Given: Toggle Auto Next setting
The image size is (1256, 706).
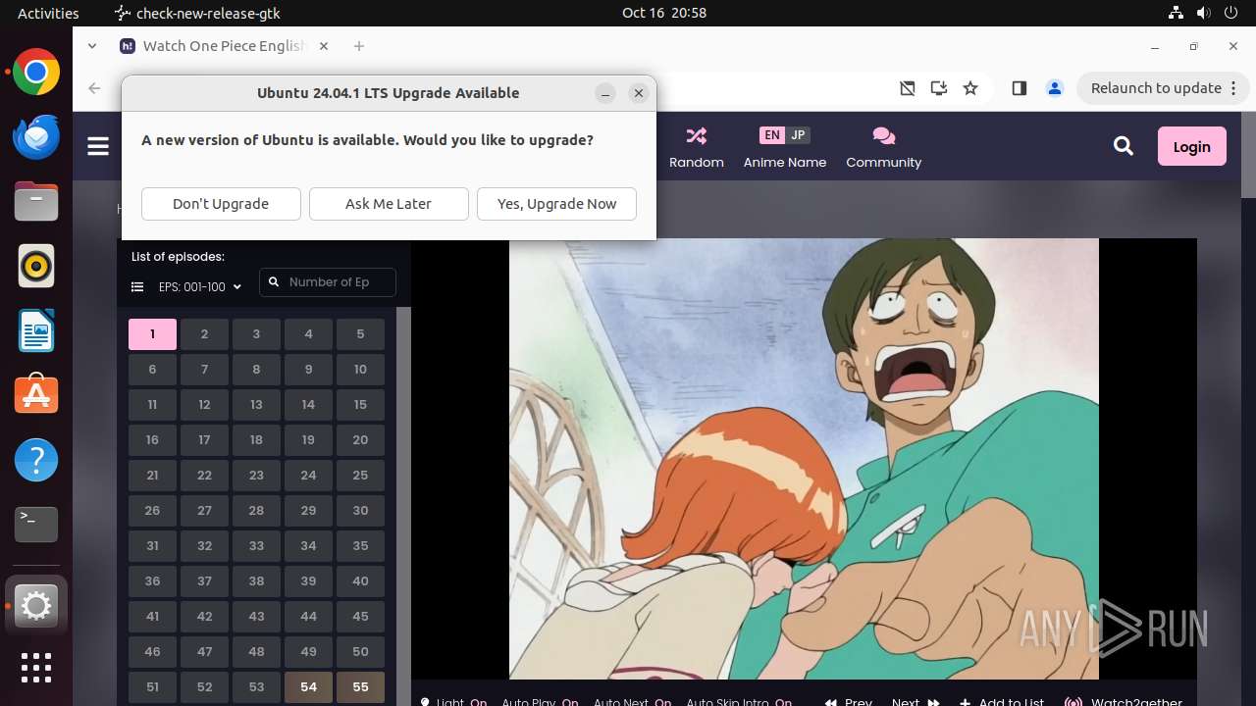Looking at the screenshot, I should tap(632, 702).
